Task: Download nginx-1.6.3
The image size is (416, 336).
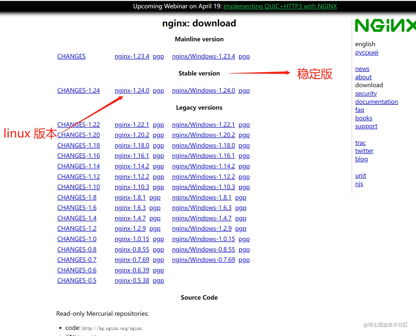Action: [130, 208]
